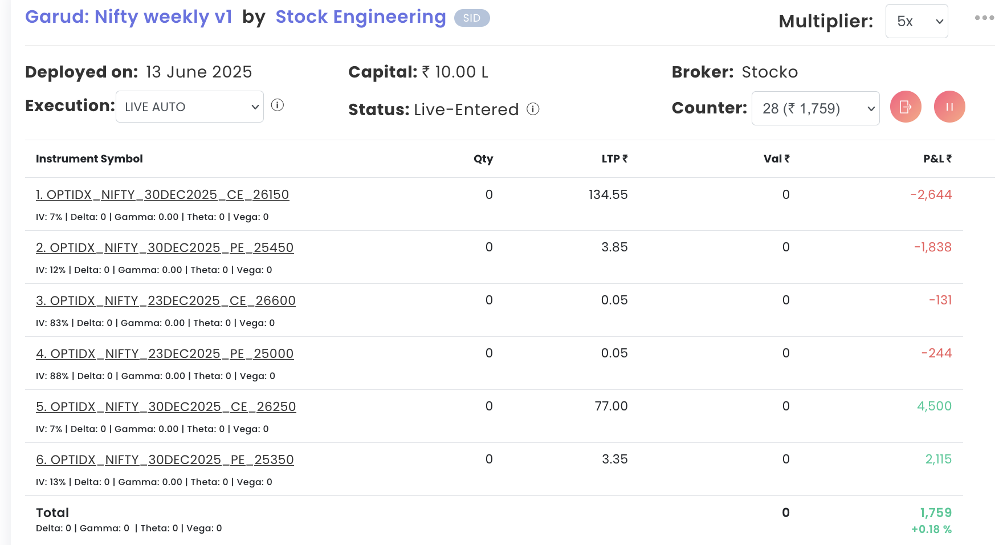Click the red exit strategy icon
This screenshot has height=545, width=1003.
click(x=906, y=107)
